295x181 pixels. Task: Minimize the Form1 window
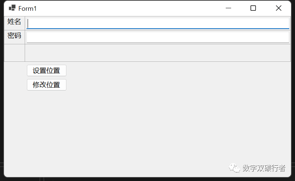pyautogui.click(x=228, y=8)
